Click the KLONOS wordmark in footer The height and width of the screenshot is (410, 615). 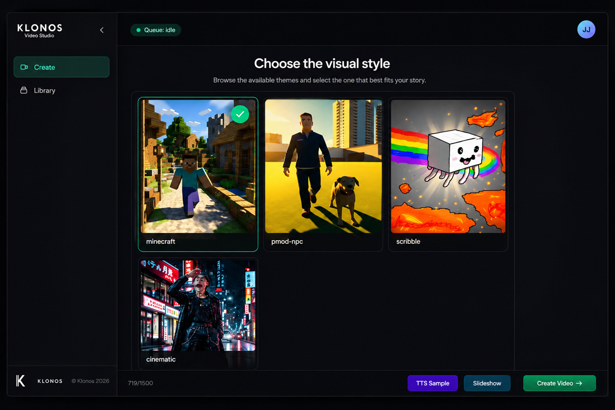click(x=50, y=381)
